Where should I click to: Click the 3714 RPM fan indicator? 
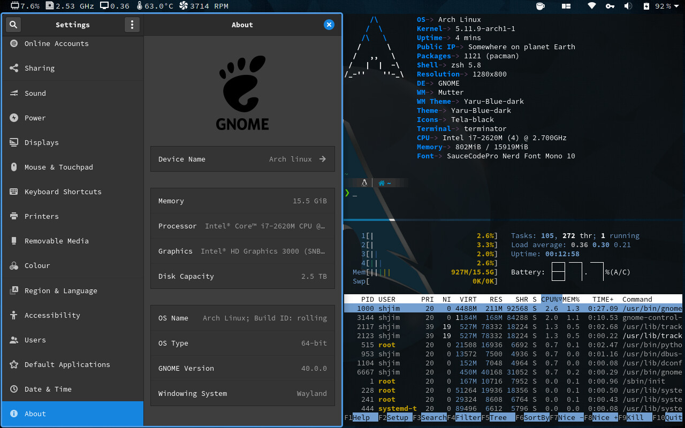(x=204, y=6)
